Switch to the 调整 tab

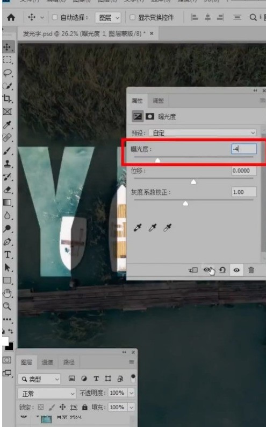(x=158, y=101)
